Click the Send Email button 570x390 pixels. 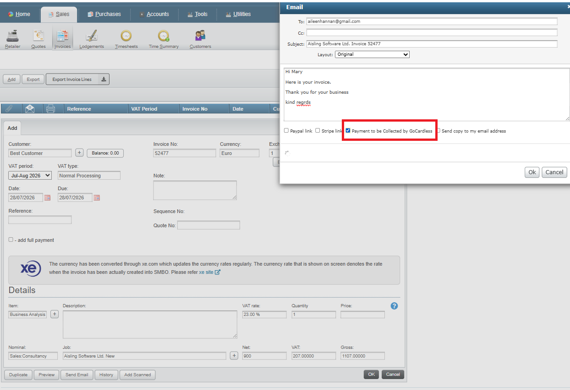point(77,374)
